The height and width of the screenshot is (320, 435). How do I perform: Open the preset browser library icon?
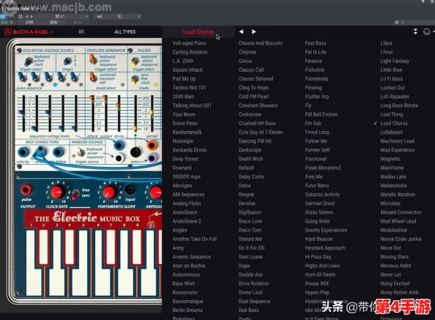click(x=81, y=32)
